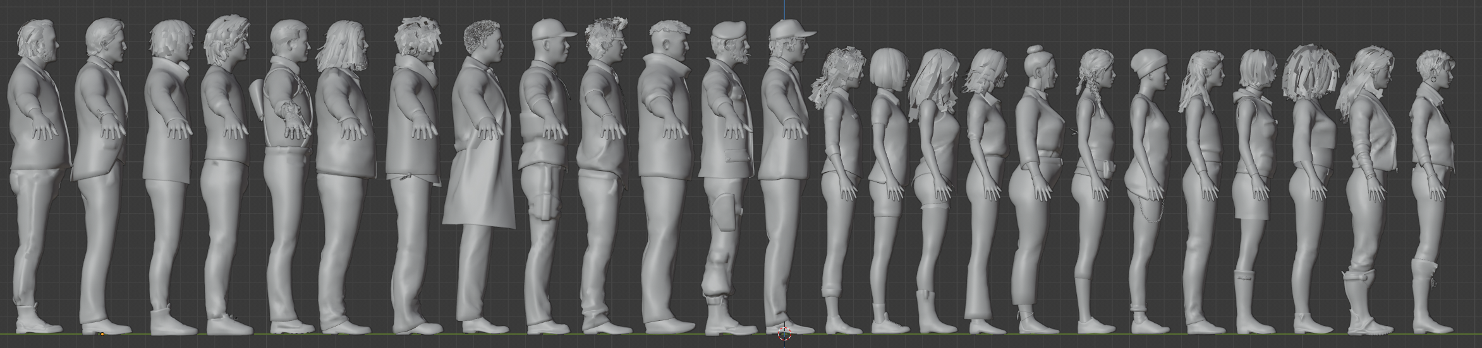Select the woman with long wavy hair and knee boots
This screenshot has height=348, width=1482.
tap(935, 189)
